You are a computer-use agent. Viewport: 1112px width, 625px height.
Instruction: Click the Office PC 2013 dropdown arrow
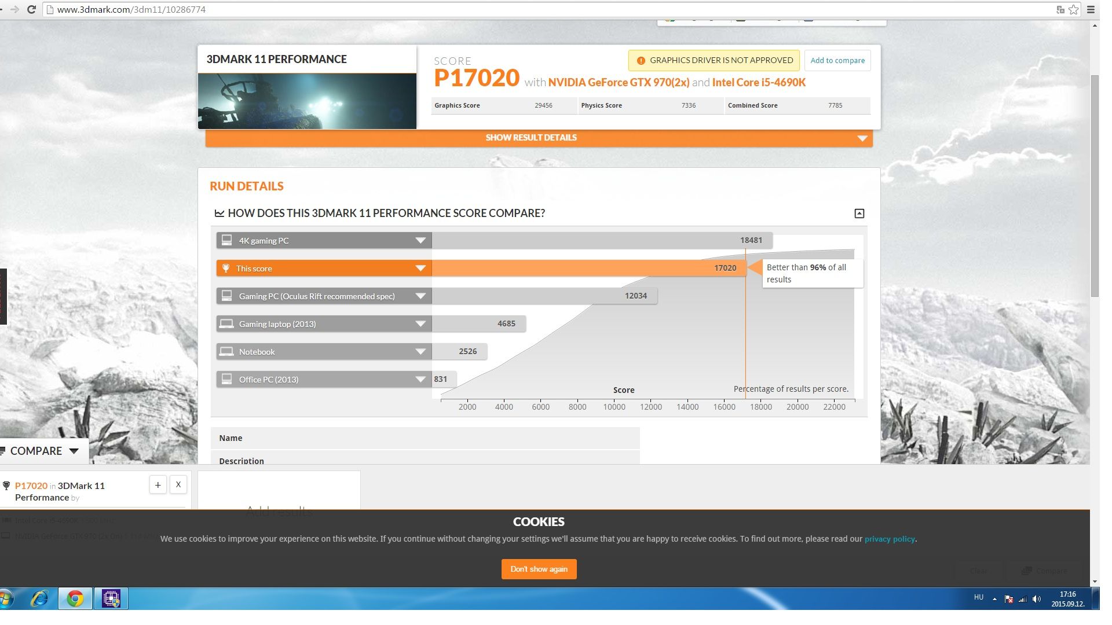coord(420,379)
